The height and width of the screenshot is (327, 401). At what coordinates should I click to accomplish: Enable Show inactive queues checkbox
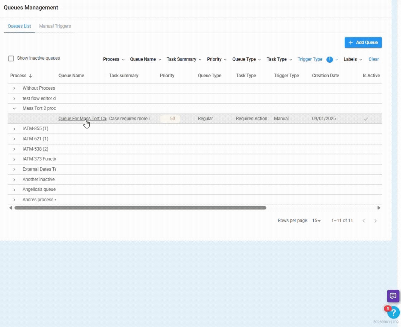(x=11, y=58)
